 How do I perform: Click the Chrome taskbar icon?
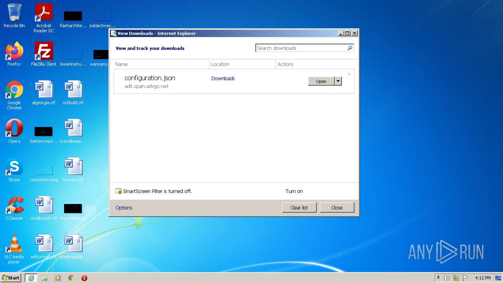coord(71,278)
